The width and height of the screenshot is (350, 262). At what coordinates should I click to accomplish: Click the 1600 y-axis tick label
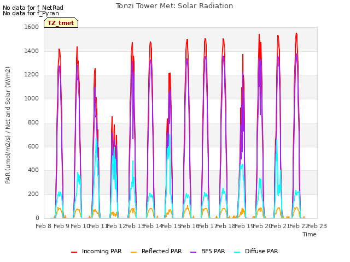(x=32, y=27)
